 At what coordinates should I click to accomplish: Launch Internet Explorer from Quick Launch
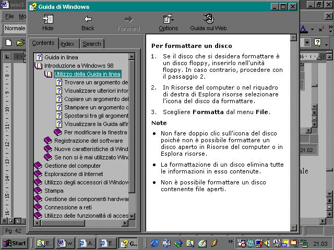click(x=155, y=243)
